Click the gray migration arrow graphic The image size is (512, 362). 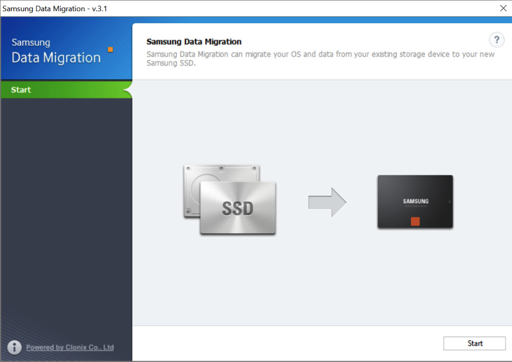pyautogui.click(x=327, y=202)
